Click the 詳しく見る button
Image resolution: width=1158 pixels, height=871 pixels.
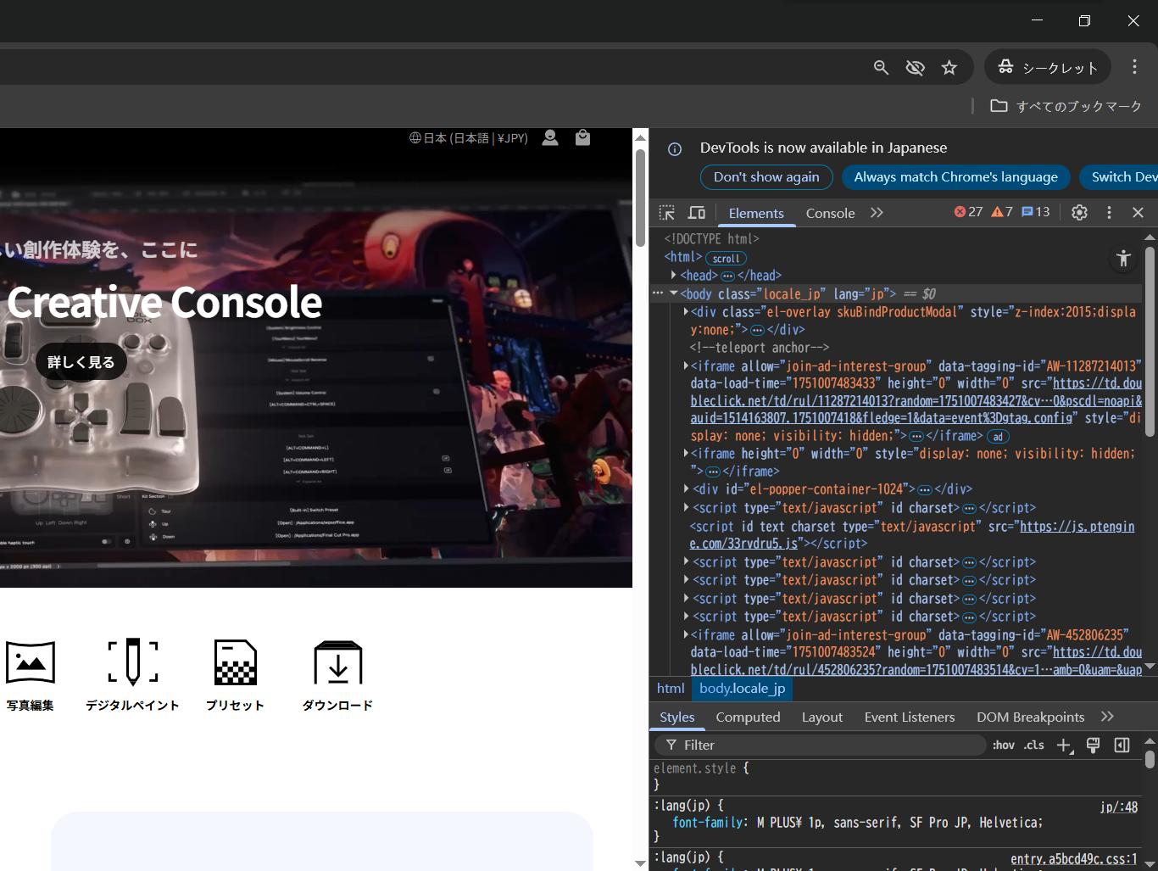coord(81,362)
